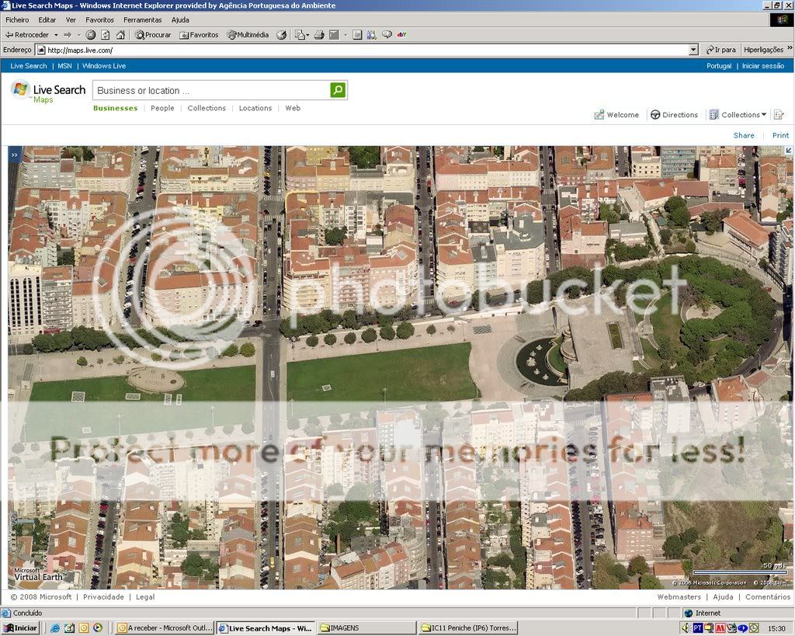
Task: Open the Ferramentas menu
Action: click(x=143, y=19)
